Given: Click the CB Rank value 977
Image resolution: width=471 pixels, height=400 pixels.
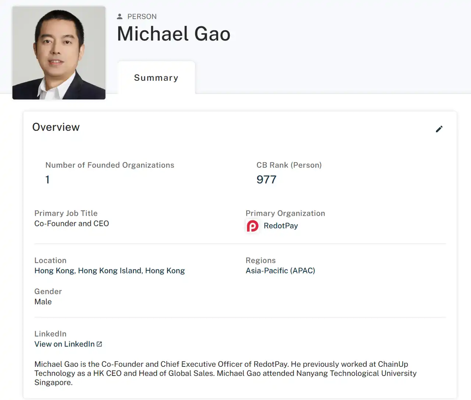Looking at the screenshot, I should (x=266, y=180).
